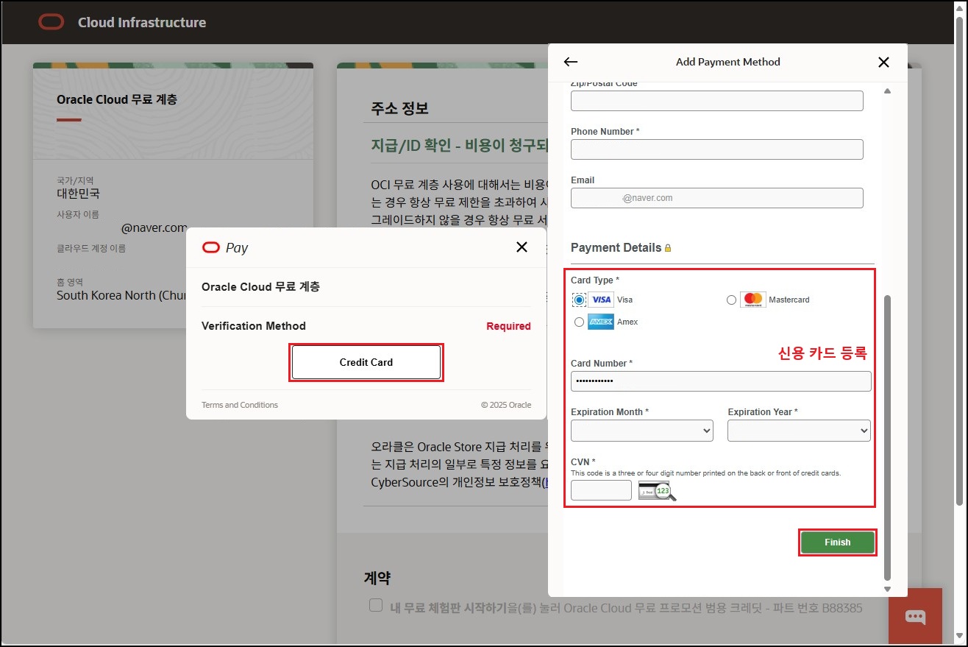The image size is (968, 647).
Task: Click the '대한민국' country value
Action: (x=78, y=194)
